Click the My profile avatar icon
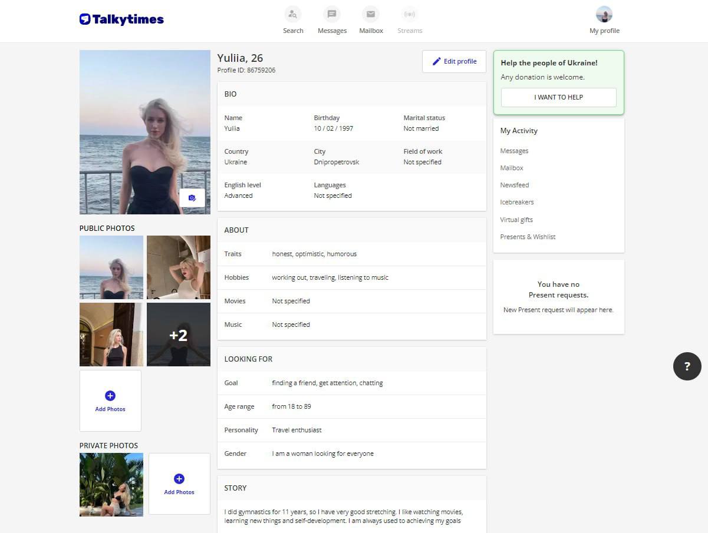 (604, 14)
